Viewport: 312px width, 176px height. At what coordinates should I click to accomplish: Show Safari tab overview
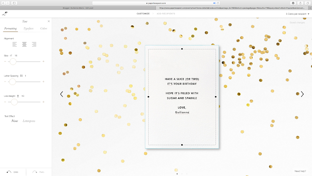point(308,3)
